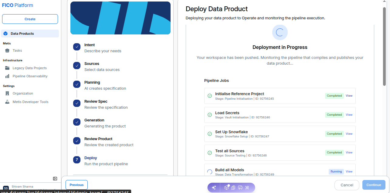Click the cube data product icon in floating bar
The width and height of the screenshot is (390, 193).
[227, 188]
